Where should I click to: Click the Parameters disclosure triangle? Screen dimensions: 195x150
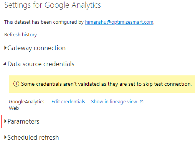(5, 121)
